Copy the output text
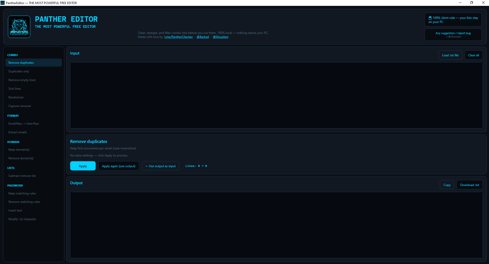The image size is (489, 264). [x=447, y=185]
